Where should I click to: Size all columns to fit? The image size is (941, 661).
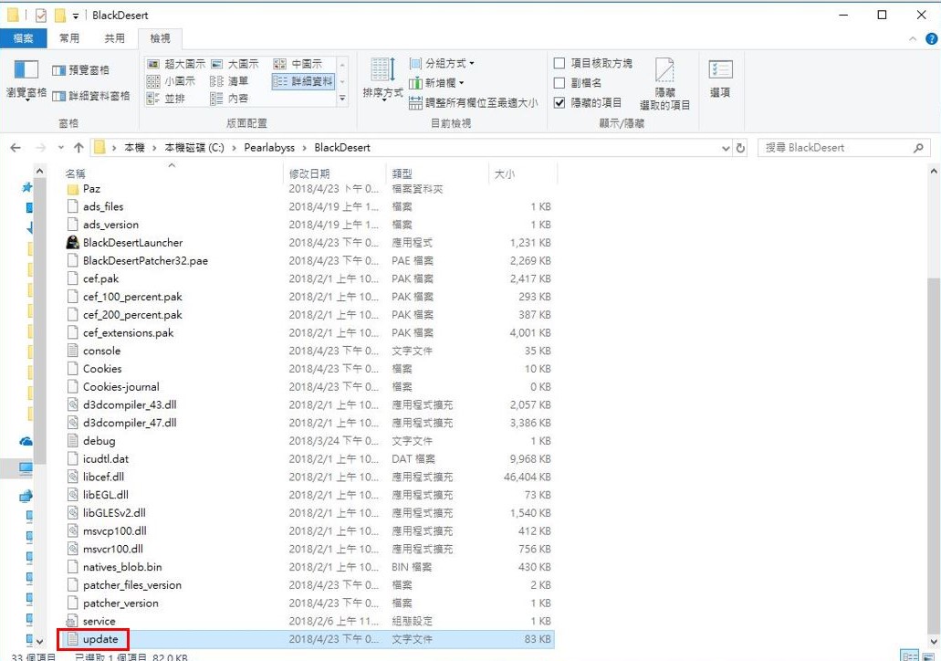tap(474, 102)
